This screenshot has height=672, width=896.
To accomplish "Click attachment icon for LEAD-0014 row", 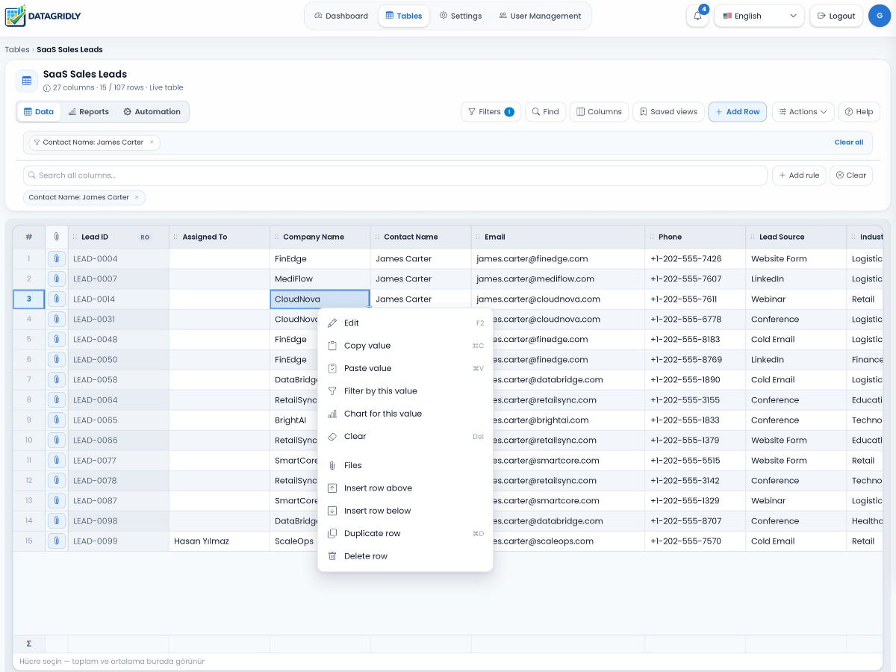I will 56,299.
